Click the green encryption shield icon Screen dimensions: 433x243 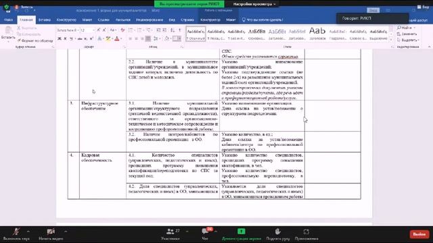click(6, 7)
